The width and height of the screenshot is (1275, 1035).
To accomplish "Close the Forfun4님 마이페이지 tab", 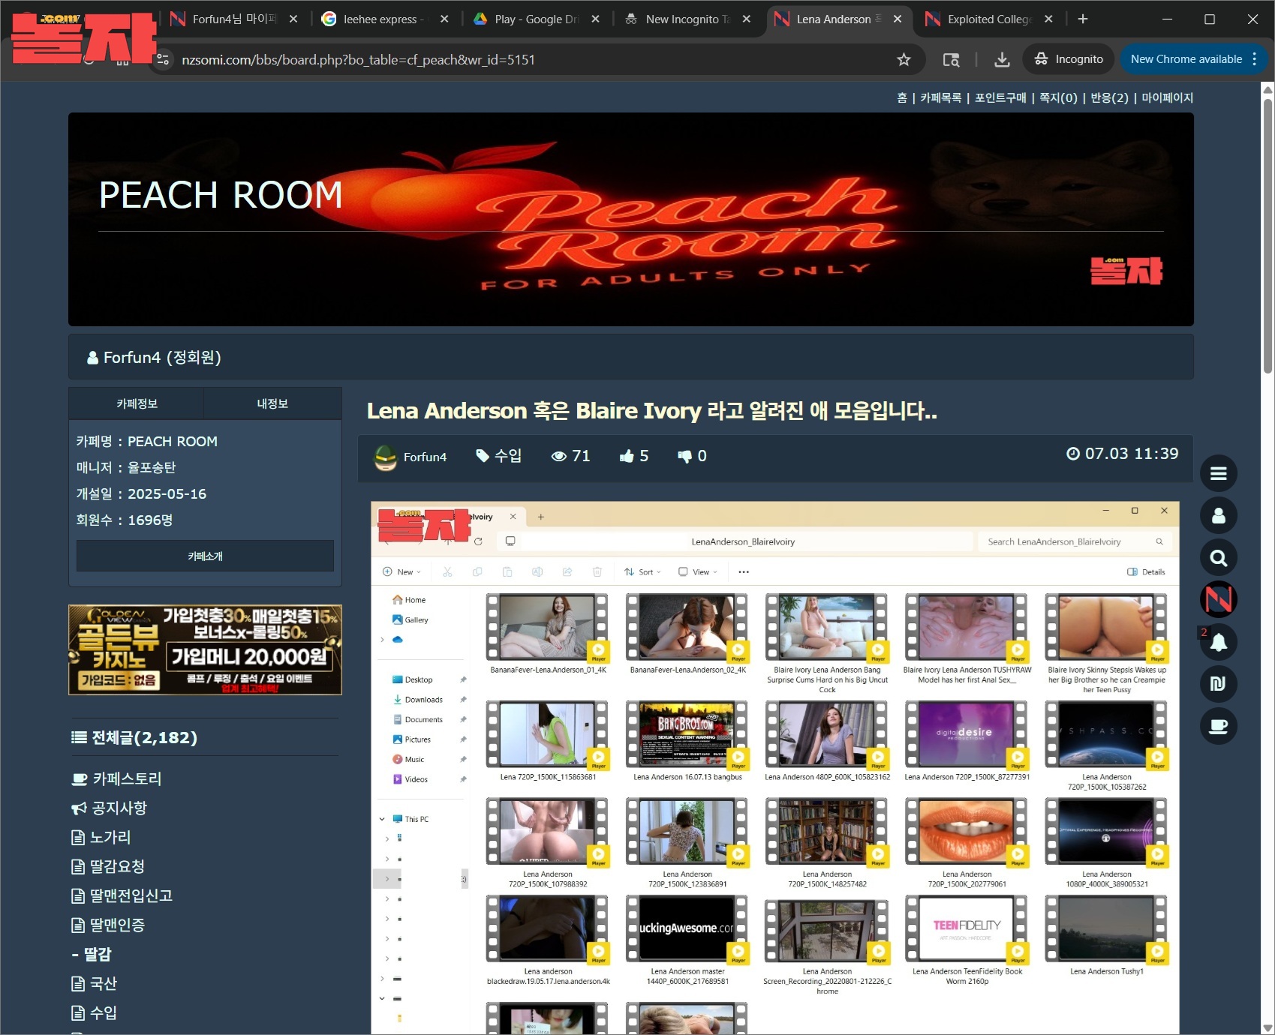I will click(293, 19).
